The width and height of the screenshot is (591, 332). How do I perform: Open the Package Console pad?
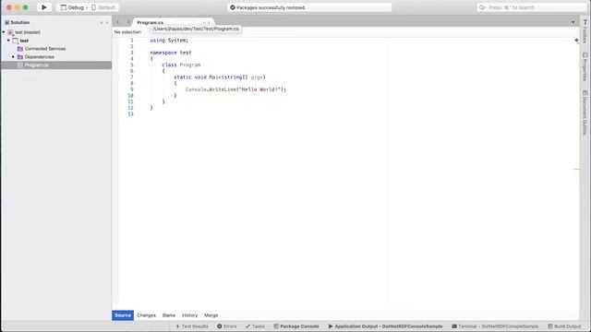(296, 326)
